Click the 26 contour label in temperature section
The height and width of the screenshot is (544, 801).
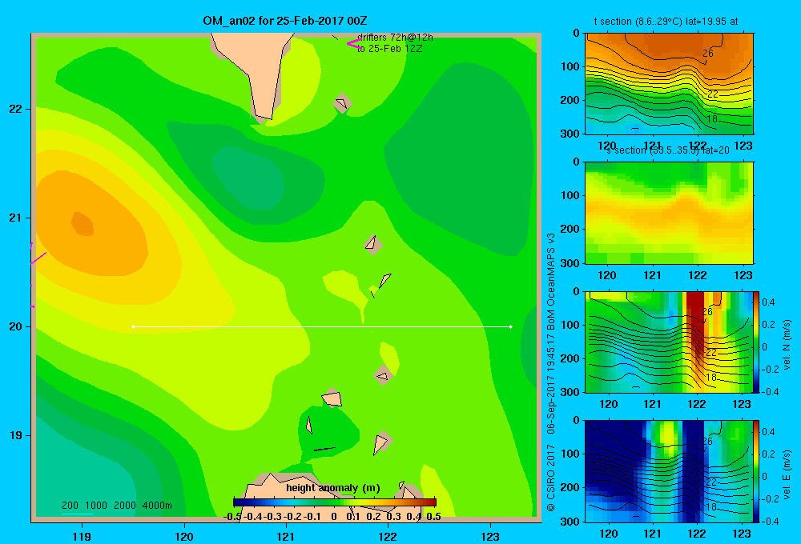[x=707, y=54]
